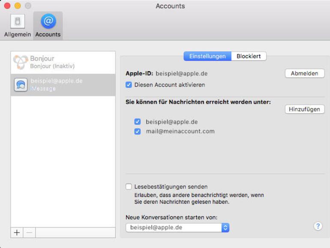Click the Abmelden button
330x248 pixels.
[305, 73]
